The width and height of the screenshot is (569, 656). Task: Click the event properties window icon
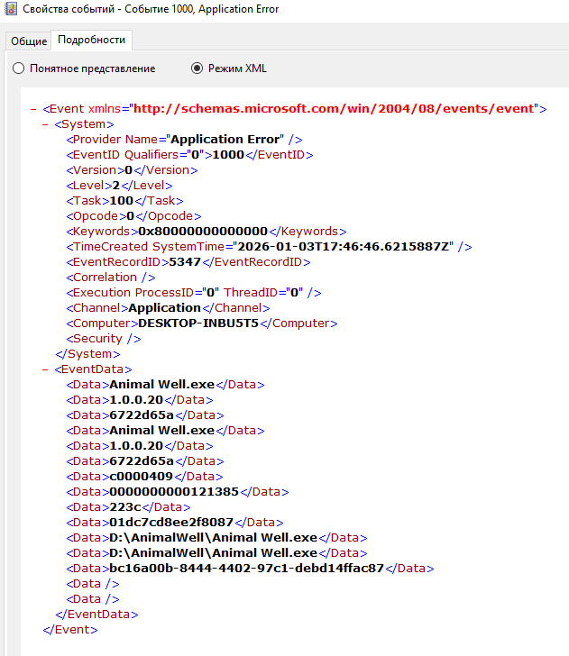(11, 9)
